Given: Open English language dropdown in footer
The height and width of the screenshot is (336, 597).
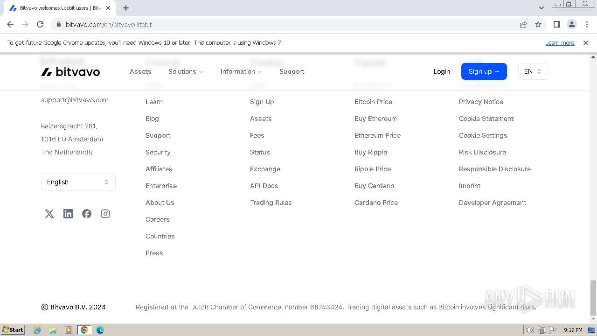Looking at the screenshot, I should click(78, 182).
